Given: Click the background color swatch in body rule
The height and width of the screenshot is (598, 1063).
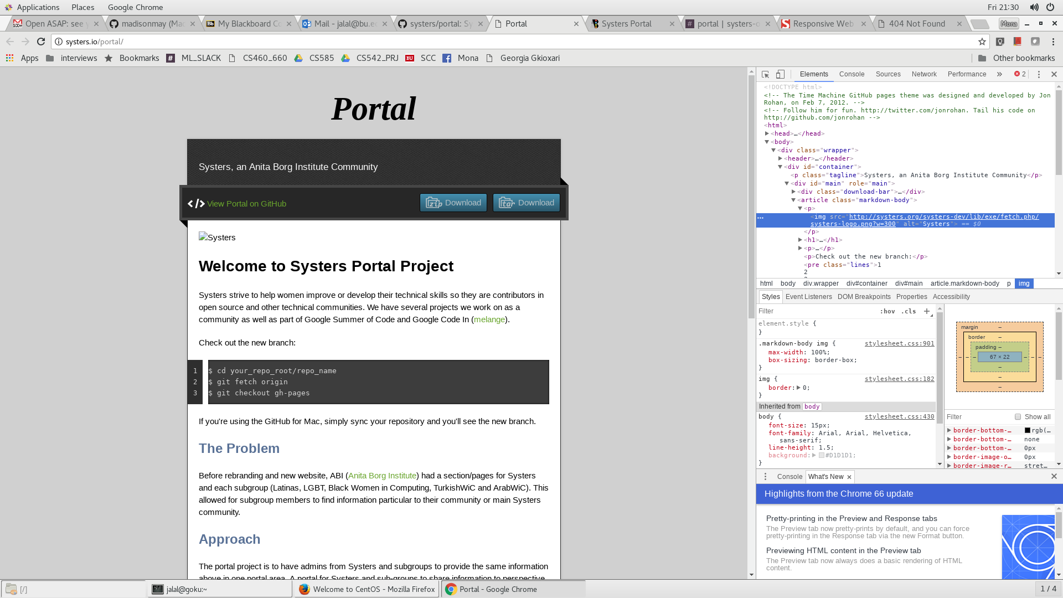Looking at the screenshot, I should tap(821, 455).
